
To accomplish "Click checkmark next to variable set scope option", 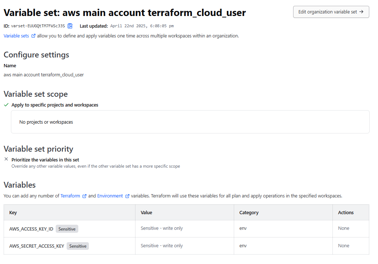I will click(6, 104).
